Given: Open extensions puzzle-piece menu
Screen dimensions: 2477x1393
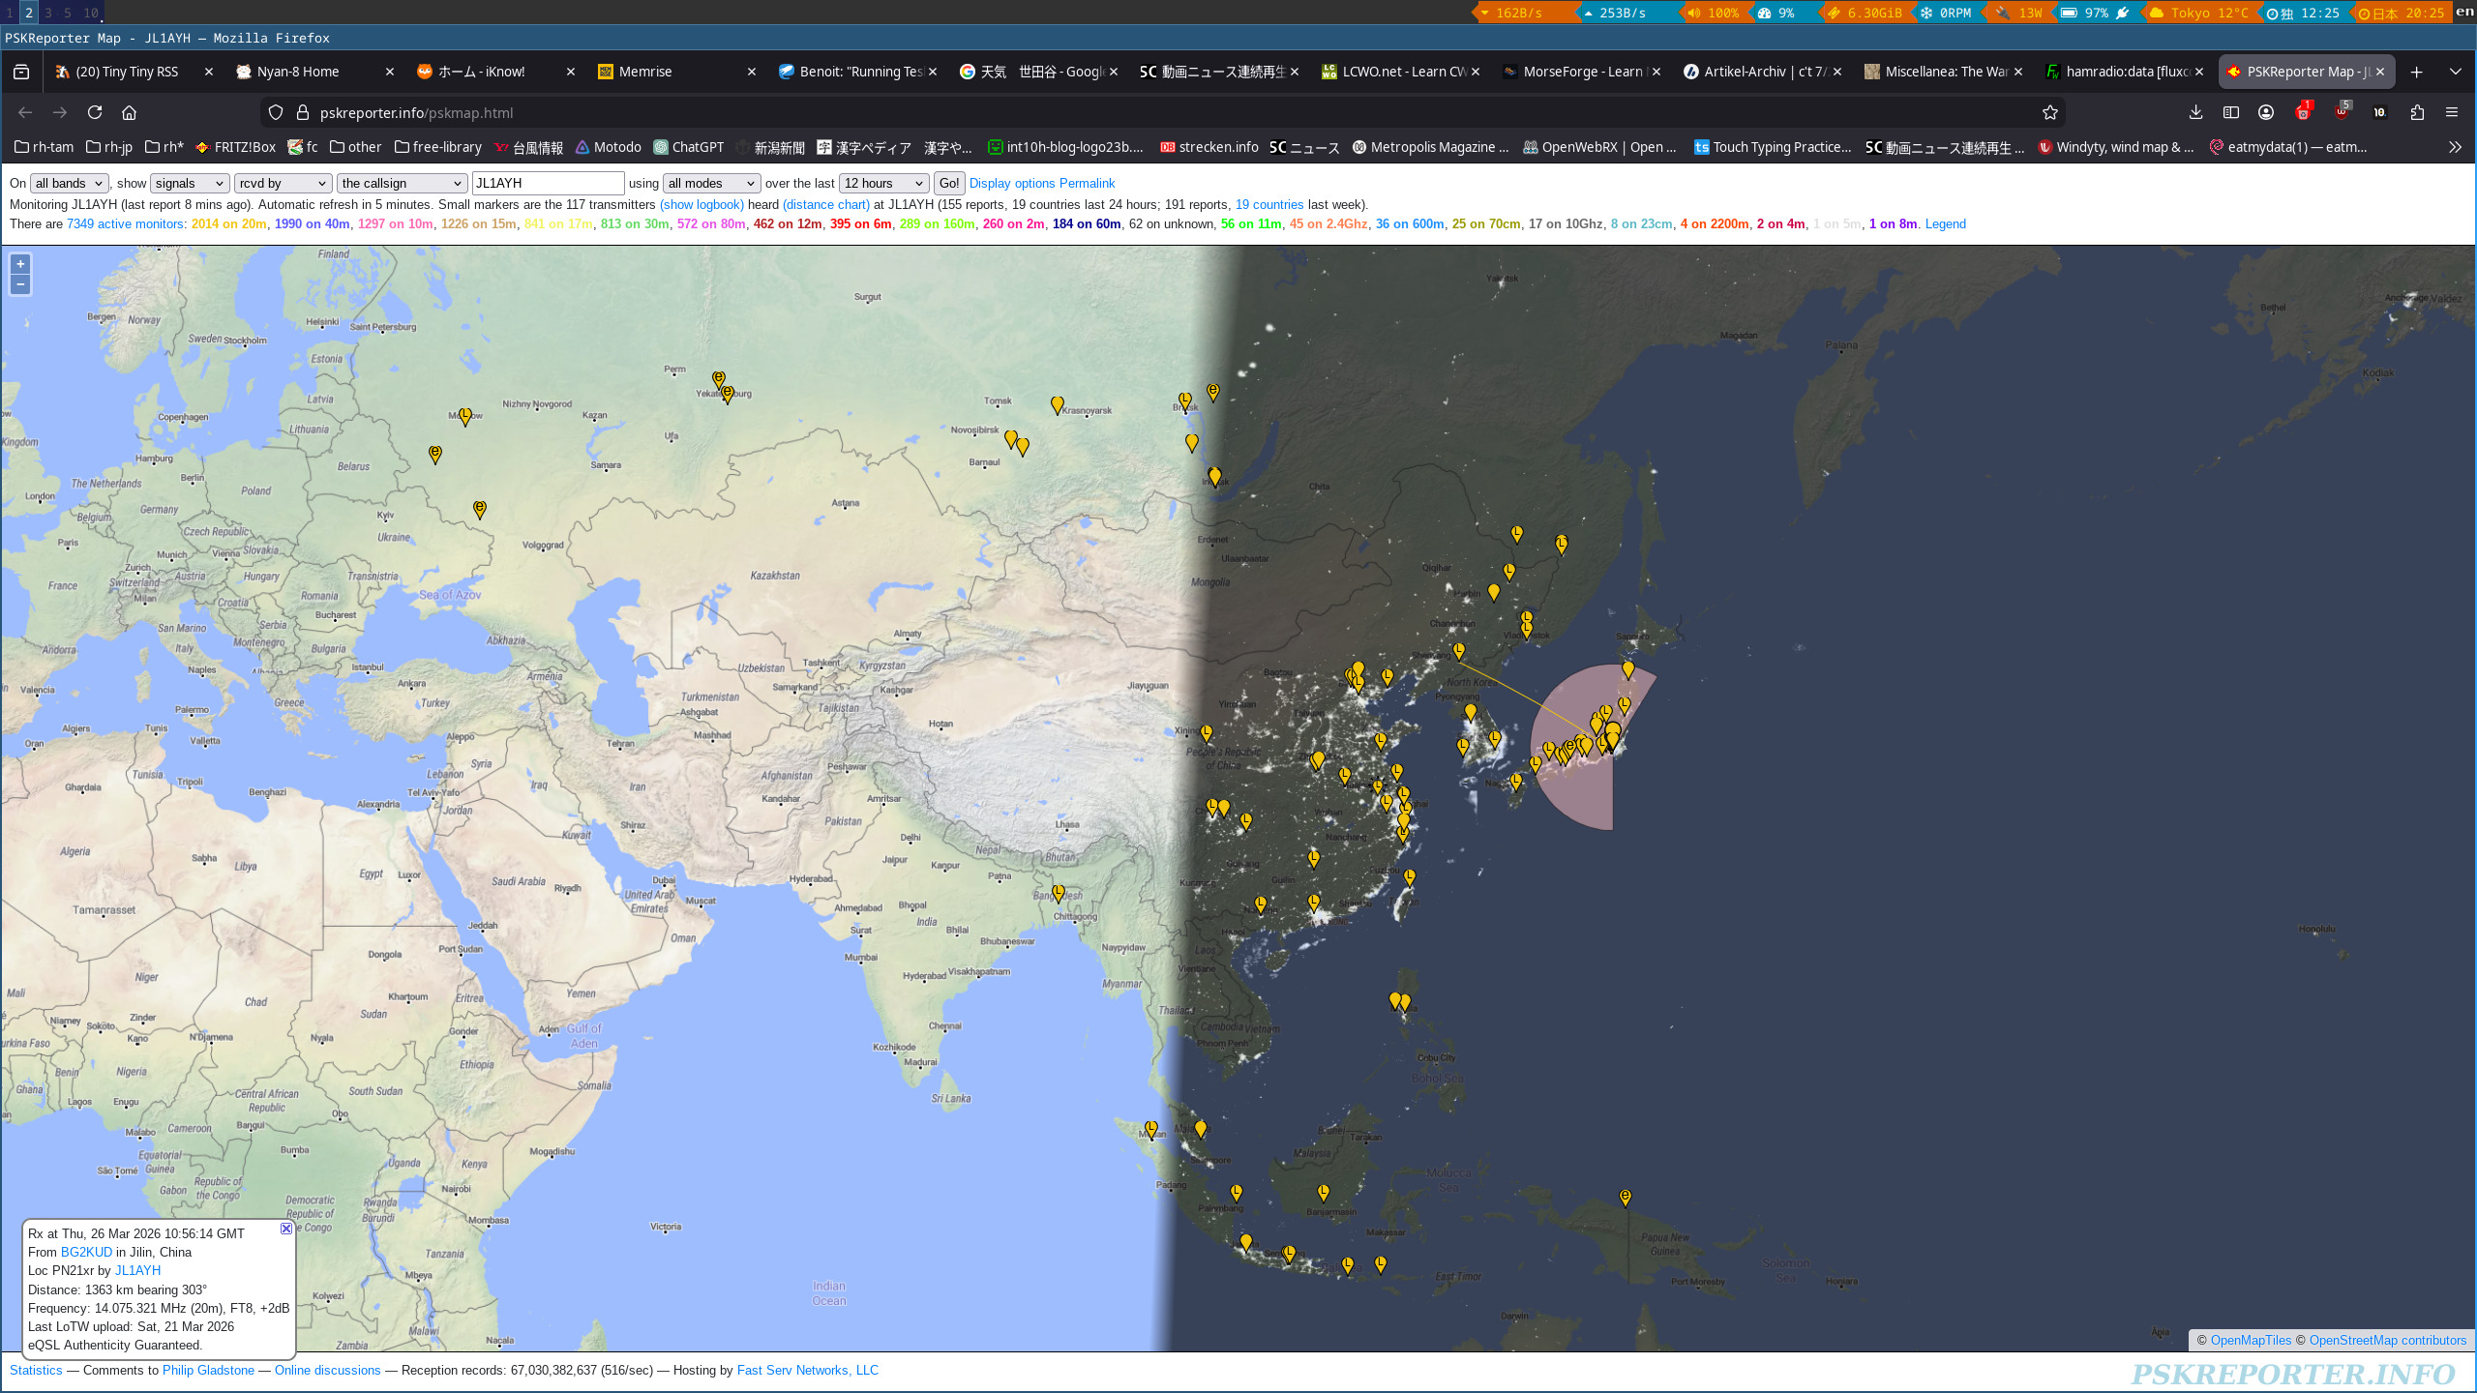Looking at the screenshot, I should pyautogui.click(x=2417, y=112).
